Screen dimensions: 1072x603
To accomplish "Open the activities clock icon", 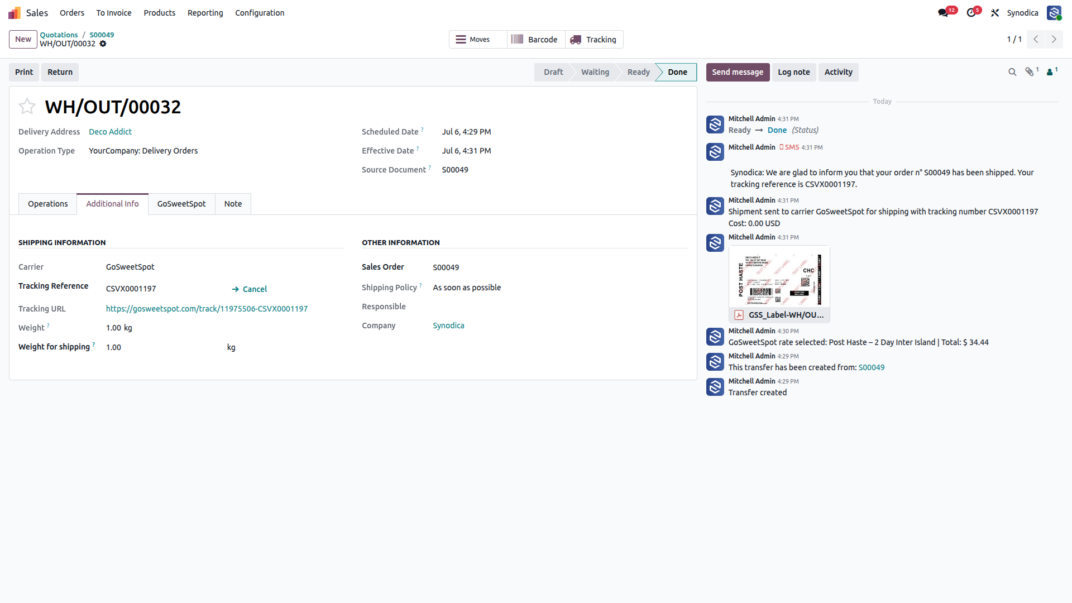I will (971, 13).
